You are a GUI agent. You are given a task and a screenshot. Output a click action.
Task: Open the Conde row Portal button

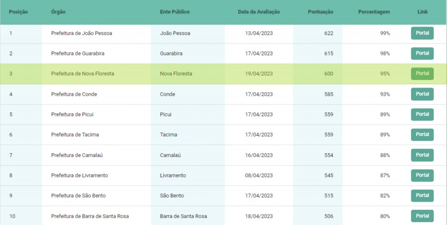click(422, 94)
